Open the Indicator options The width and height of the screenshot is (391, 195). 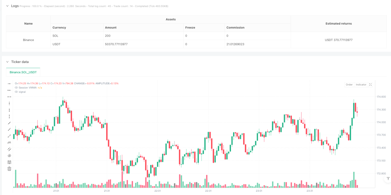coord(361,85)
